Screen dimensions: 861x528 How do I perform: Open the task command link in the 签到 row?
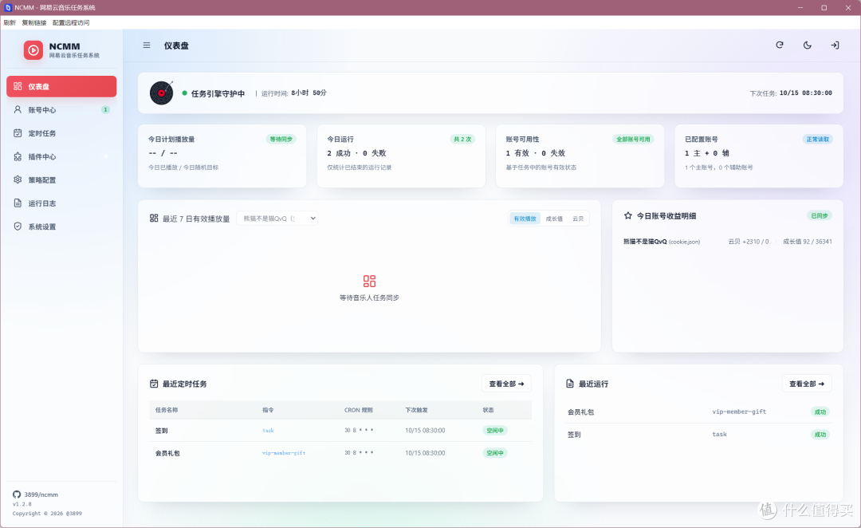pyautogui.click(x=268, y=430)
